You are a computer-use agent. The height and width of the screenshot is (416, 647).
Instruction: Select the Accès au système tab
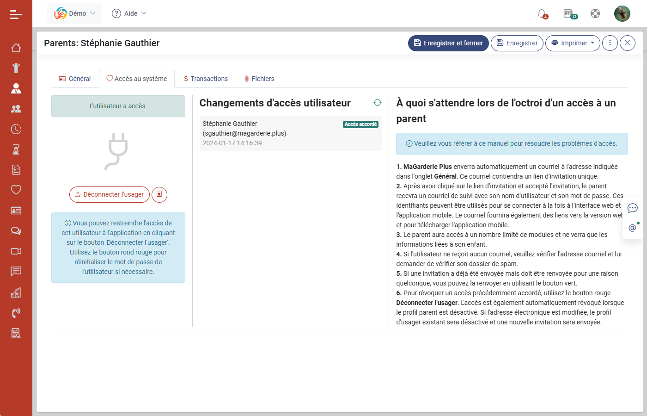[x=137, y=79]
